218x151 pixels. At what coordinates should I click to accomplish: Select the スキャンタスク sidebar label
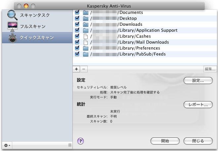35,15
